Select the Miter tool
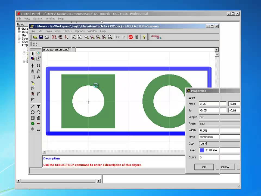This screenshot has height=196, width=261. coord(38,94)
